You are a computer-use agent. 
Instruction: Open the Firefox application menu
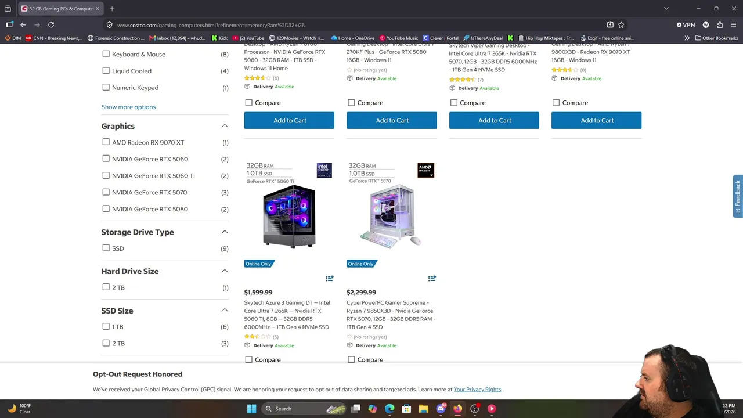coord(734,25)
